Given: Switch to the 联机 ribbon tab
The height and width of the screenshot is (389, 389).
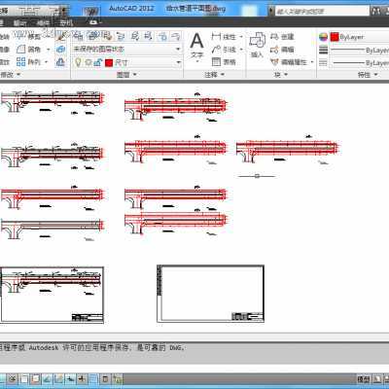Looking at the screenshot, I should [x=66, y=23].
